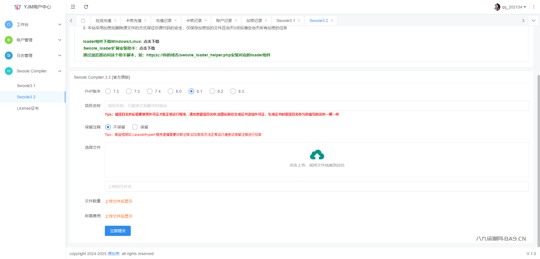Click the 源加密 footer link
Screen dimensions: 540x259
113,254
